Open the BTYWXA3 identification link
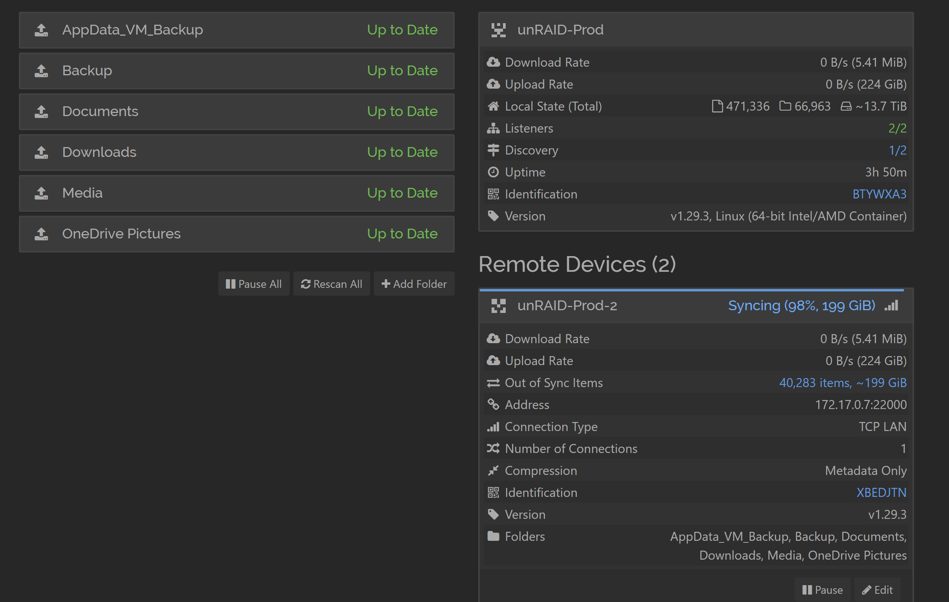 (879, 194)
